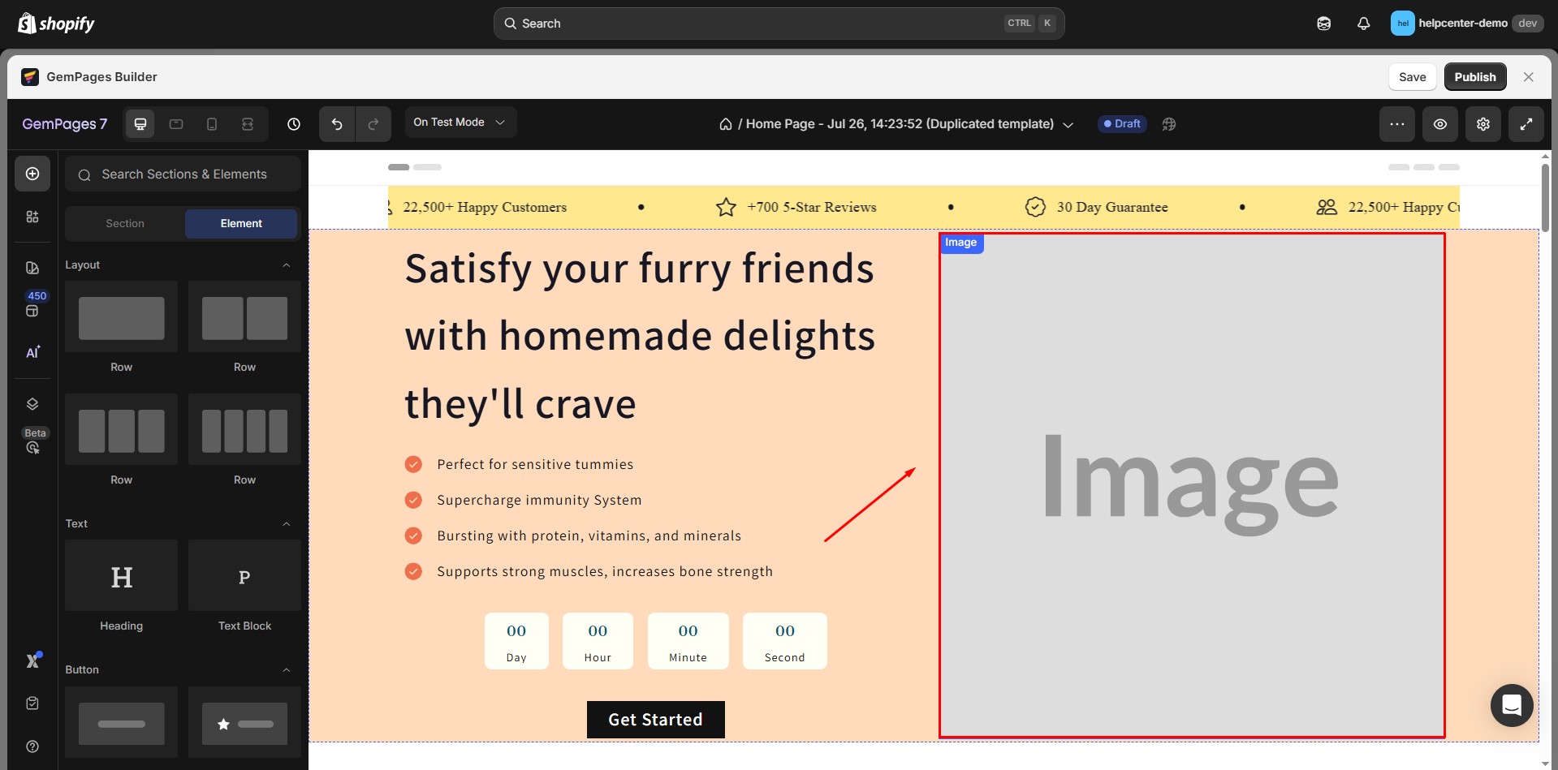Expand the Home Page template dropdown
The height and width of the screenshot is (770, 1558).
(x=1068, y=125)
